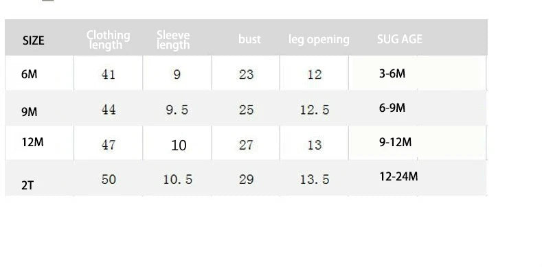
Task: Select the Clothing length header
Action: click(x=108, y=40)
